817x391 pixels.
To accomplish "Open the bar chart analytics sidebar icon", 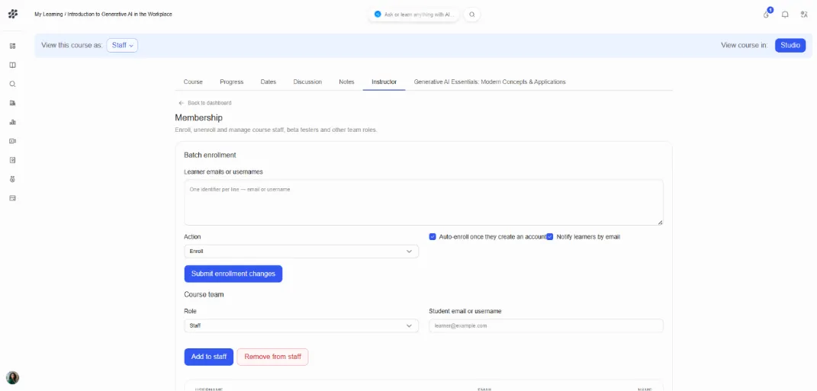I will (13, 123).
